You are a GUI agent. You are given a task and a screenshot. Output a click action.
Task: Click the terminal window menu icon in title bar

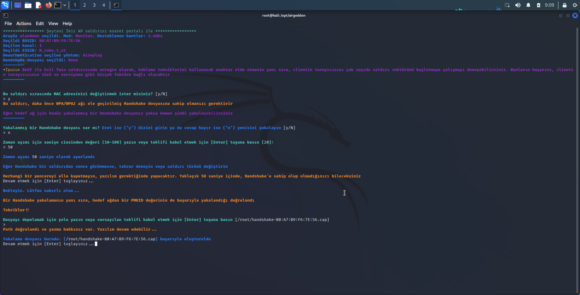[6, 15]
